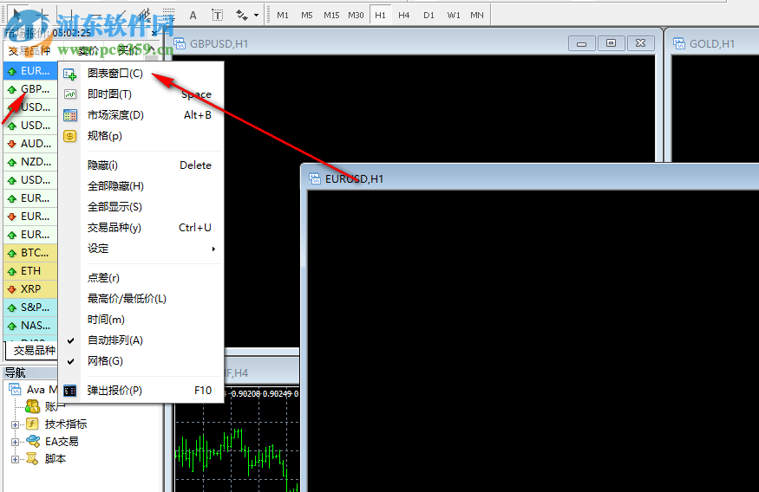This screenshot has height=492, width=759.
Task: Choose 图表窗口(C) from the context menu
Action: (x=141, y=74)
